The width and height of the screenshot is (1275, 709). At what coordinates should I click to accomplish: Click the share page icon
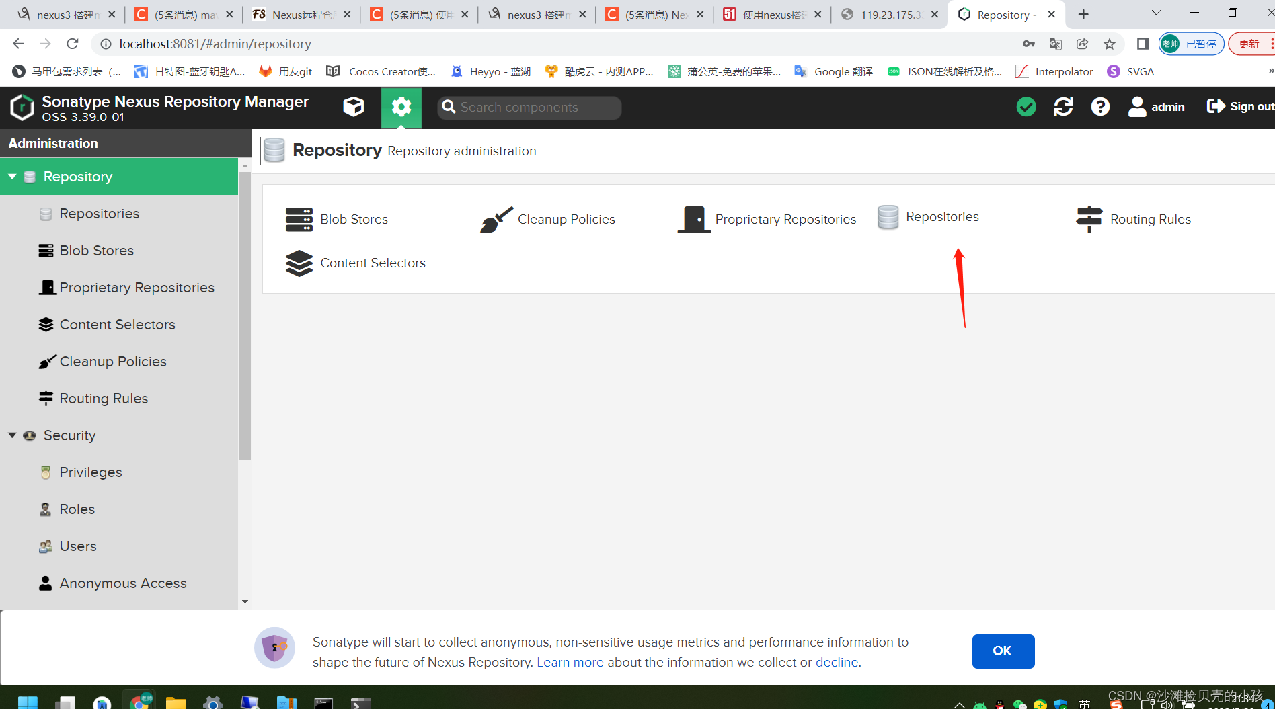point(1083,44)
